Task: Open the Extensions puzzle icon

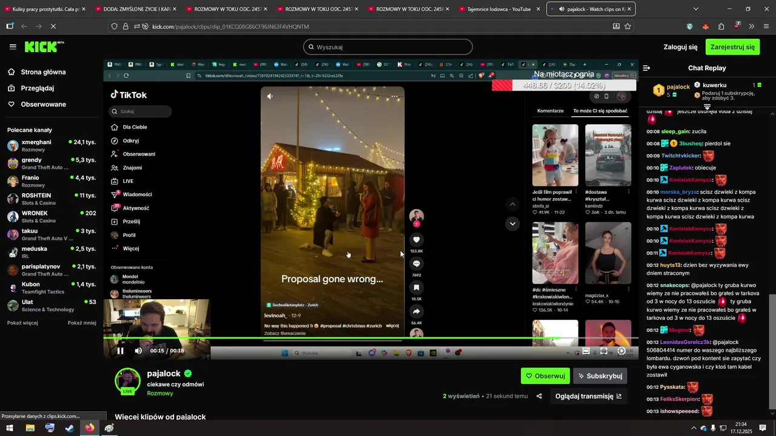Action: pos(721,27)
